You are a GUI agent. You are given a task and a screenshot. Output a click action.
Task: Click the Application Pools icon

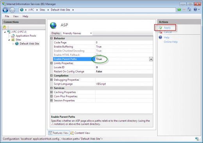13,35
